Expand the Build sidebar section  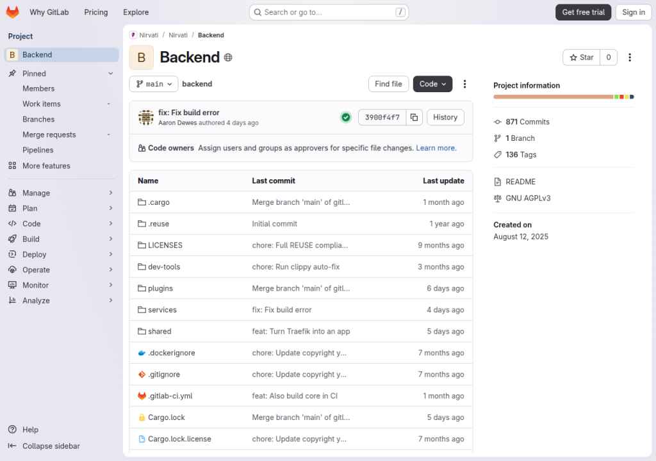(x=61, y=239)
